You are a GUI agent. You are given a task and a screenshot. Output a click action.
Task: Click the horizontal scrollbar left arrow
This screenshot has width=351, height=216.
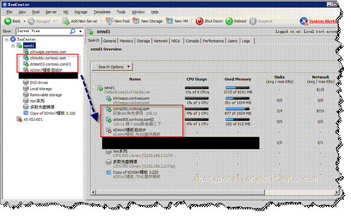pyautogui.click(x=94, y=192)
